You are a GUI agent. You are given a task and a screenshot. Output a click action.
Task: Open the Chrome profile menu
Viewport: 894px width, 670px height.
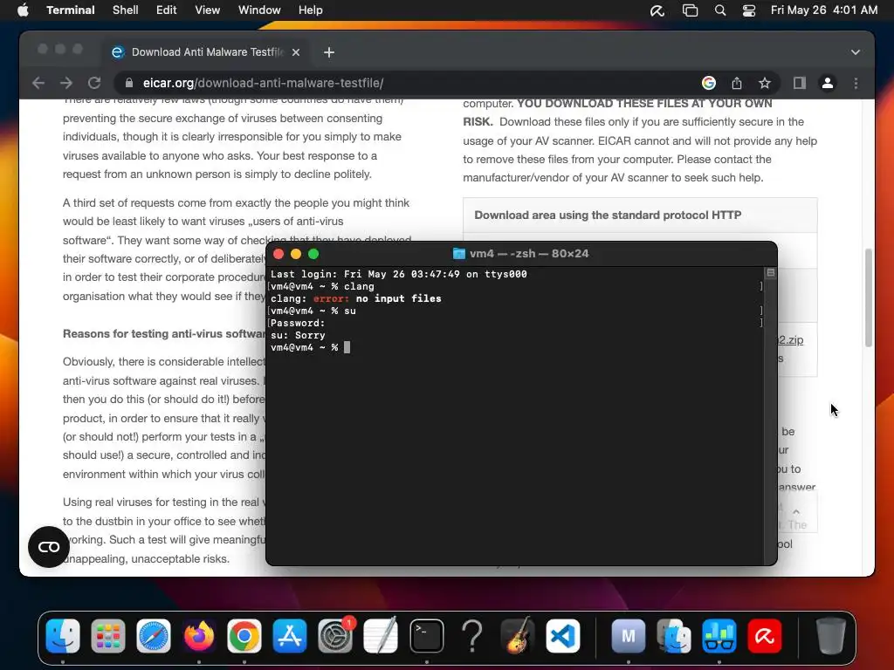pyautogui.click(x=828, y=83)
